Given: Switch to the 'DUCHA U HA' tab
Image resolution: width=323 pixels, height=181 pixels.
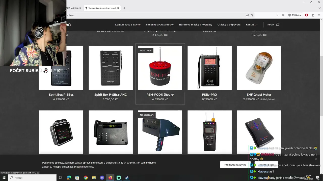Looking at the screenshot, I should point(74,8).
